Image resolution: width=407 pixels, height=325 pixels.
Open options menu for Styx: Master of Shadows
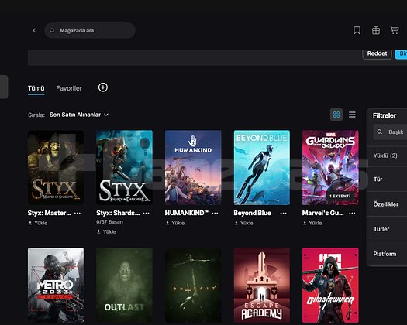[78, 213]
